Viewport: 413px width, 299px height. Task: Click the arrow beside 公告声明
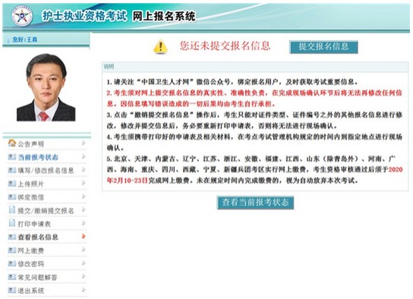coord(84,143)
